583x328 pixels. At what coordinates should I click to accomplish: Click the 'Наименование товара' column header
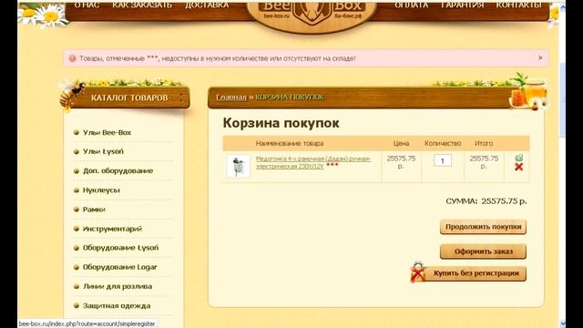click(290, 143)
